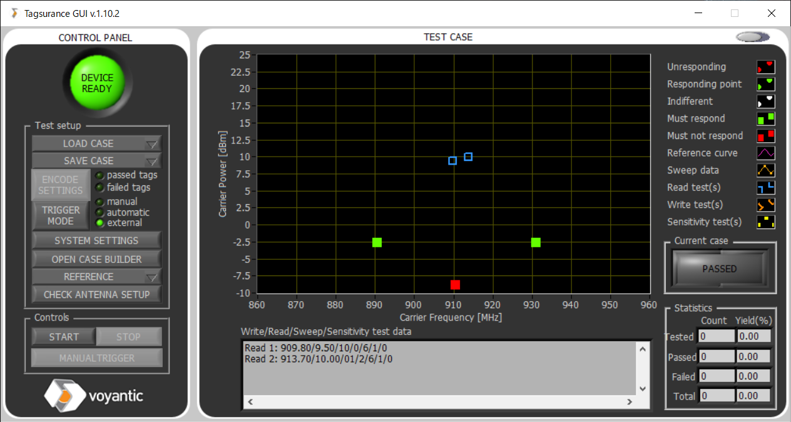This screenshot has width=791, height=422.
Task: Click the Sensitivity test(s) legend icon
Action: click(x=766, y=222)
